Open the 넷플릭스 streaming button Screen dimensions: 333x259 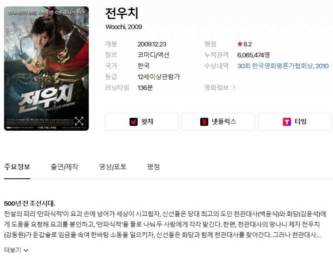click(218, 122)
